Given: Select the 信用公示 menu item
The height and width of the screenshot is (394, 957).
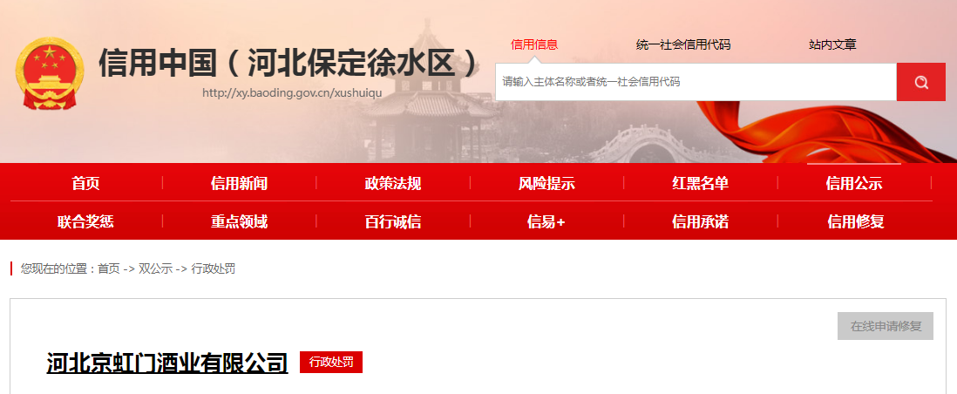Looking at the screenshot, I should click(x=854, y=183).
